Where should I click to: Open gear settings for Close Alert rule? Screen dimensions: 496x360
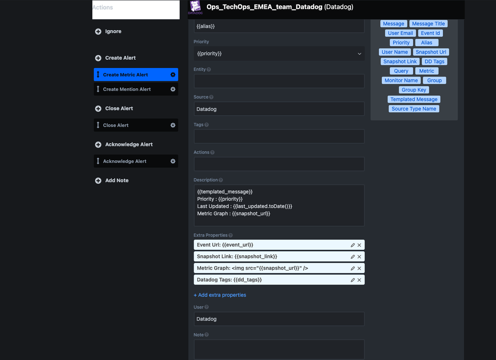click(x=173, y=125)
